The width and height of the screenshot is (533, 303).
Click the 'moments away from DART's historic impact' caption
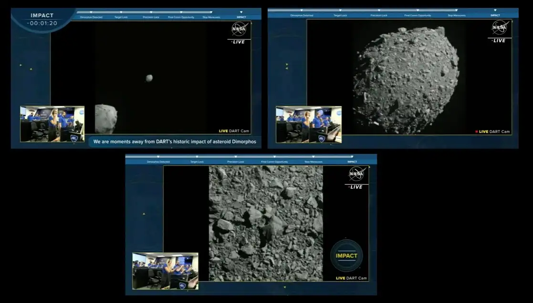click(x=175, y=141)
